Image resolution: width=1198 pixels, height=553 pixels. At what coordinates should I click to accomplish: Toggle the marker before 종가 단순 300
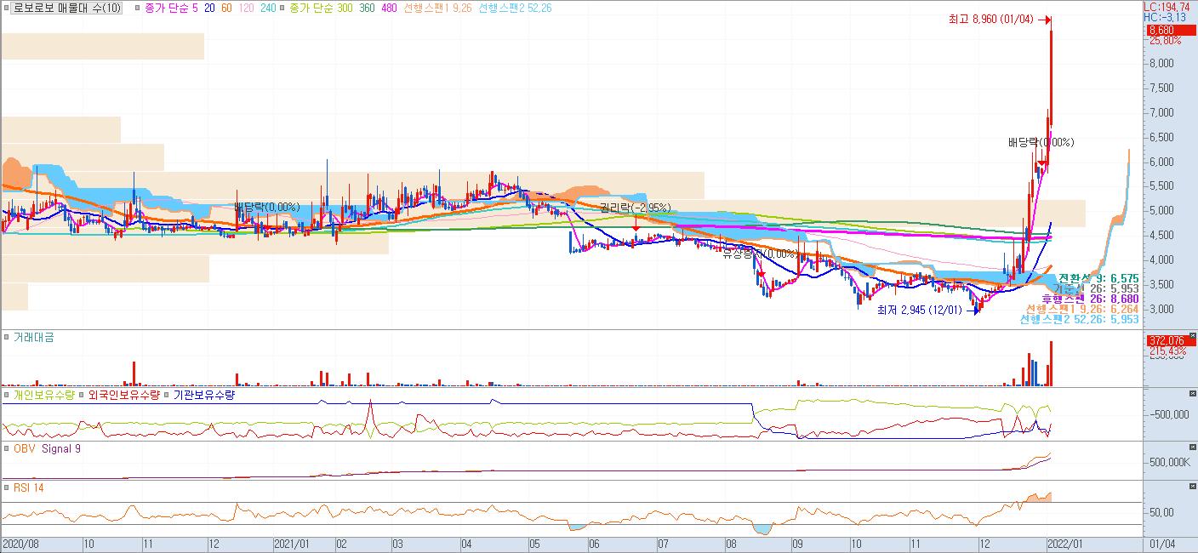click(x=282, y=9)
